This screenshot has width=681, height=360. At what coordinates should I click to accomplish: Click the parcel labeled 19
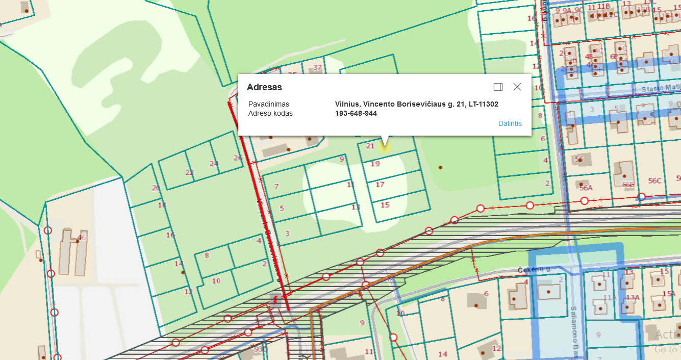coord(375,164)
